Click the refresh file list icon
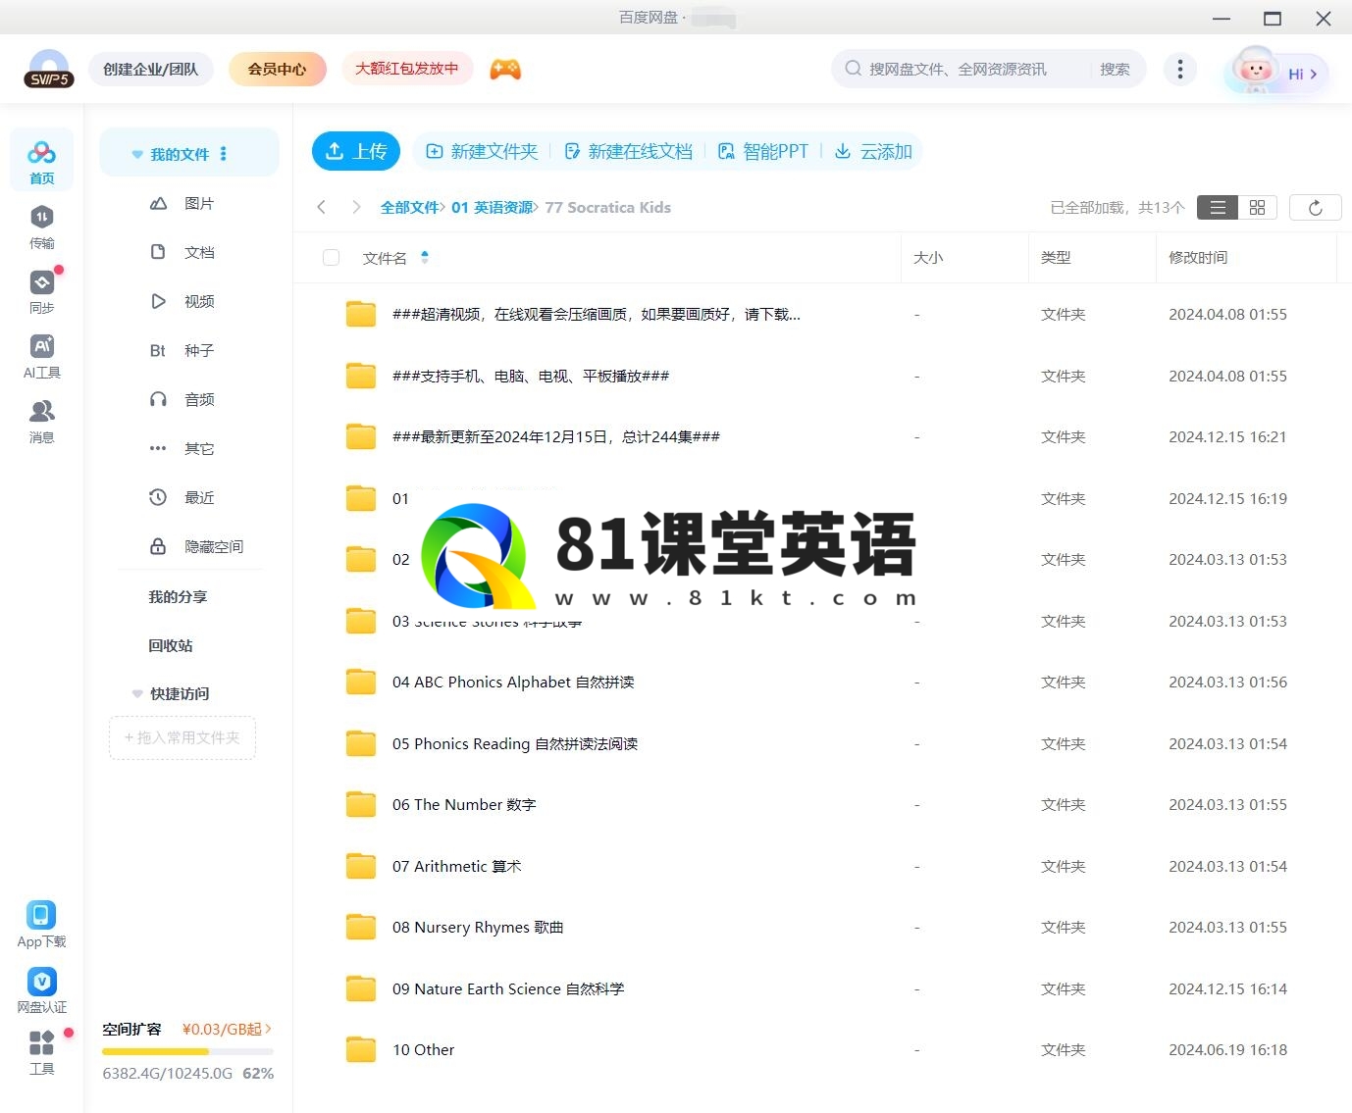Screen dimensions: 1352x1113 click(x=1315, y=207)
